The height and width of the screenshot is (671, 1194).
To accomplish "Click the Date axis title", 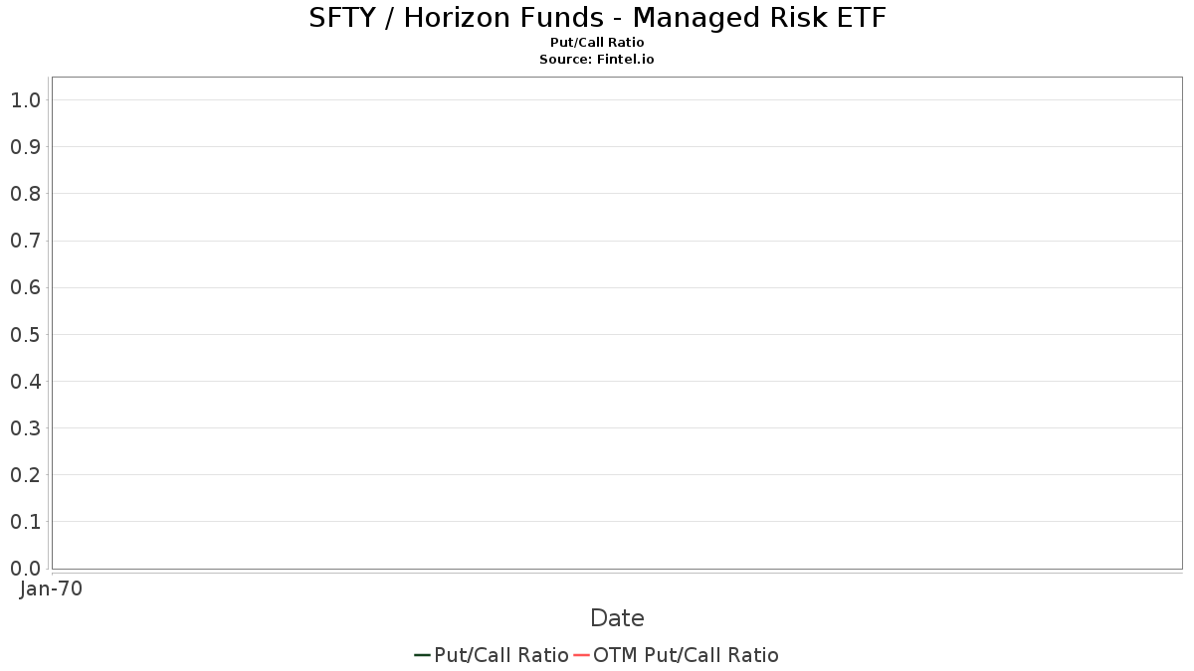I will (x=617, y=617).
